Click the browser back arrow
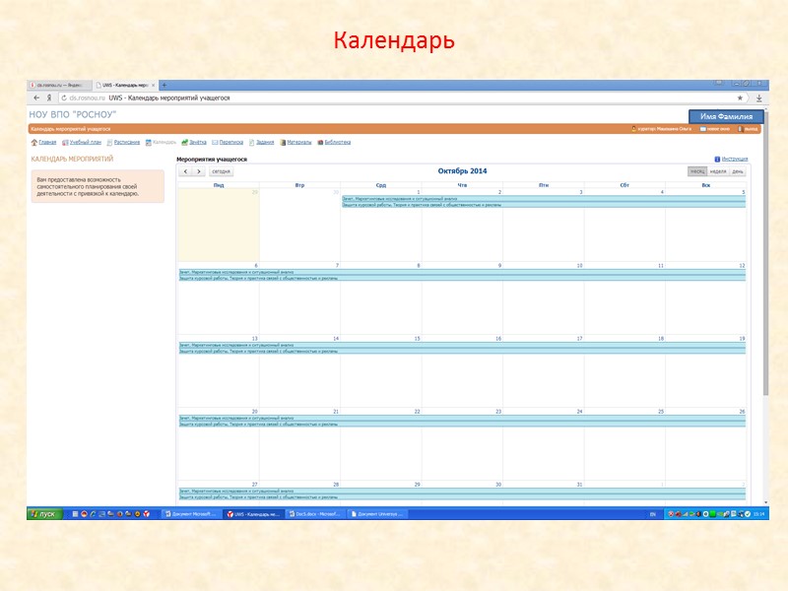 click(36, 98)
